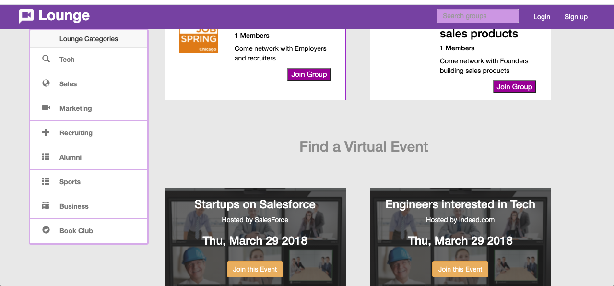Image resolution: width=614 pixels, height=286 pixels.
Task: Join the Engineers interested in Tech event
Action: [460, 269]
